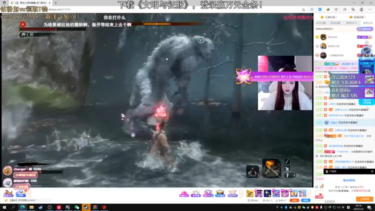
Task: Open the taskbar search icon
Action: [13, 207]
